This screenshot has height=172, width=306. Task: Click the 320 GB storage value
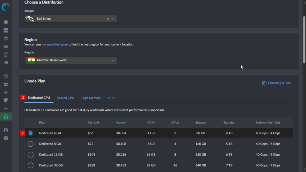201,154
